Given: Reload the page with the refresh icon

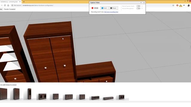Looking at the screenshot, I should click(x=5, y=5).
